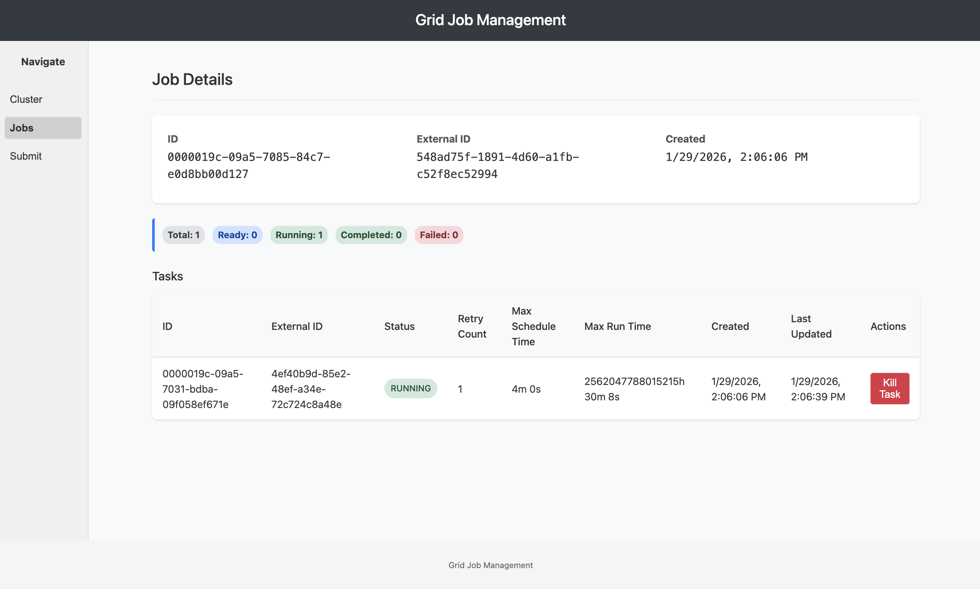Click the Grid Job Management footer text
The width and height of the screenshot is (980, 589).
[490, 565]
